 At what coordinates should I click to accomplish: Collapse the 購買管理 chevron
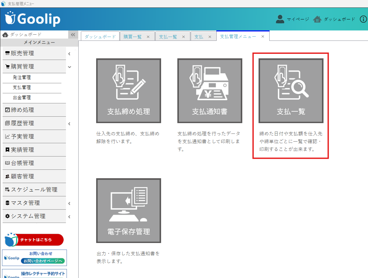point(70,67)
